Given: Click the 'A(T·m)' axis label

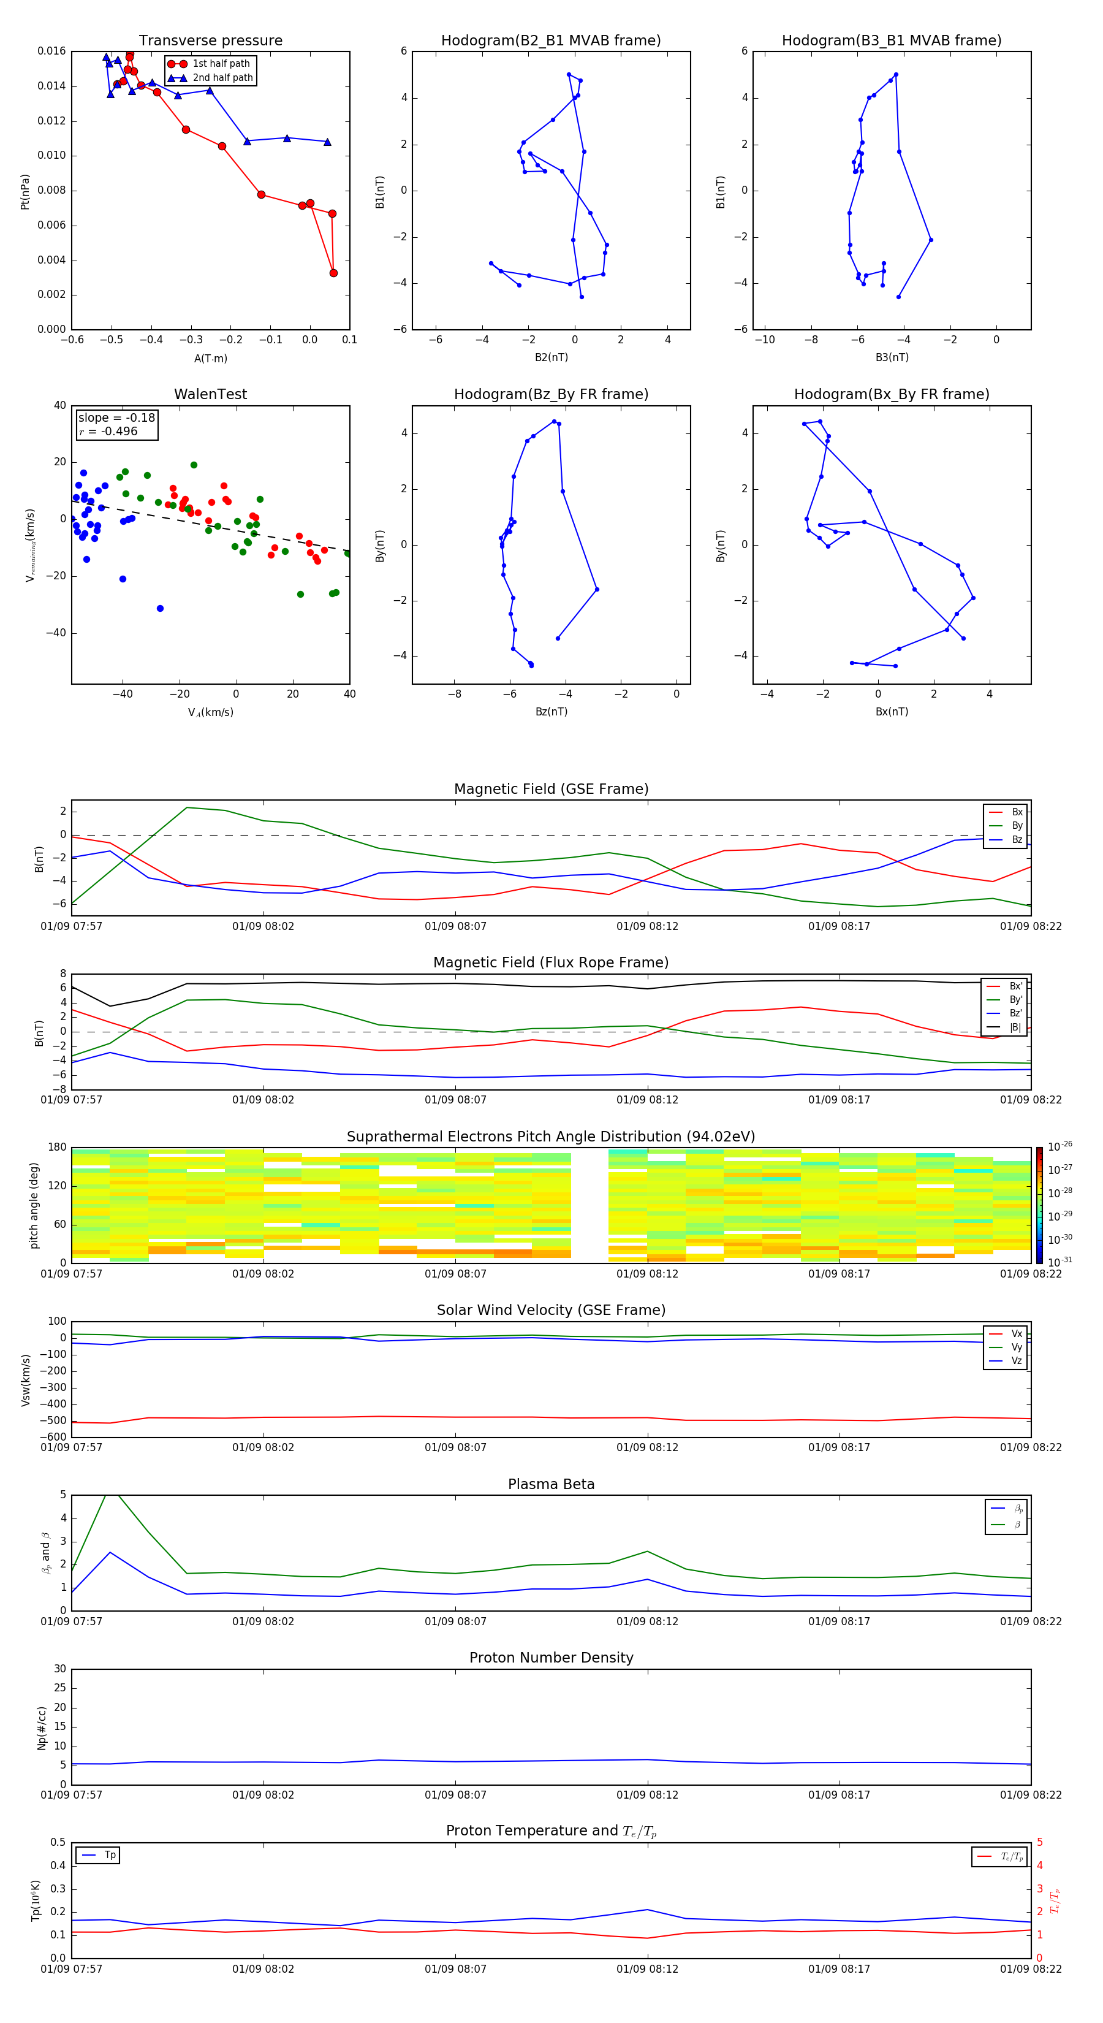Looking at the screenshot, I should pyautogui.click(x=210, y=359).
